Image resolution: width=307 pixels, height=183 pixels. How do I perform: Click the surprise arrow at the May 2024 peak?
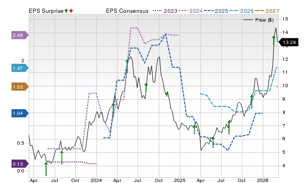click(x=127, y=66)
